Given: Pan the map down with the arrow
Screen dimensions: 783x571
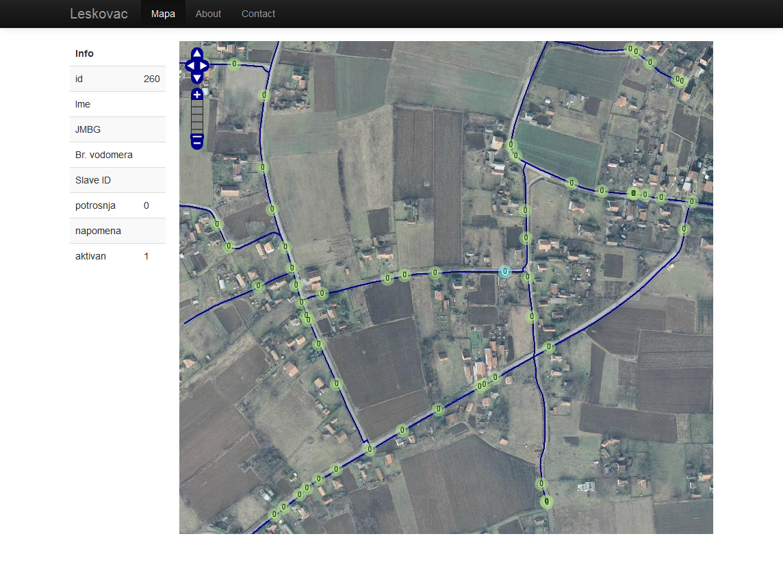Looking at the screenshot, I should tap(197, 77).
